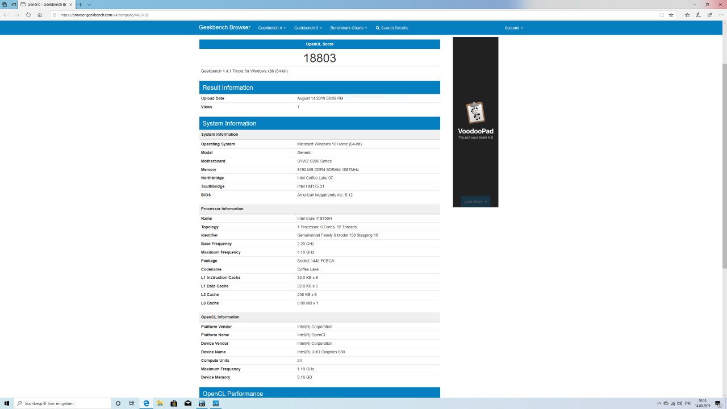Expand the Benchmark Charts menu
Screen dimensions: 727x409
click(x=349, y=28)
